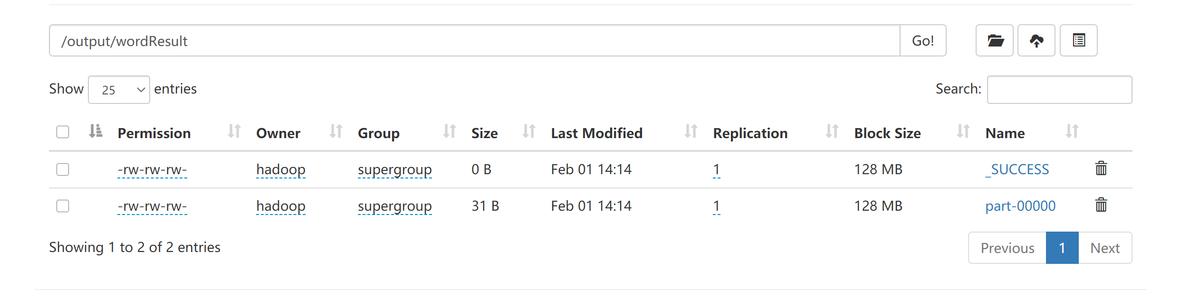Delete the _SUCCESS file with trash icon
Viewport: 1180px width, 299px height.
coord(1101,168)
